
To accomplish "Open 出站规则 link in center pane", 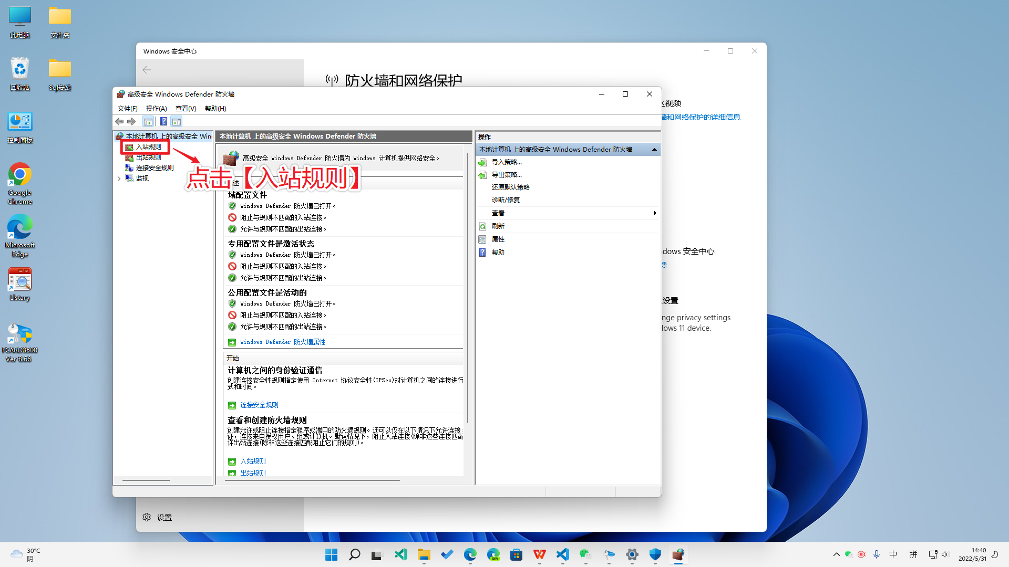I will coord(253,473).
